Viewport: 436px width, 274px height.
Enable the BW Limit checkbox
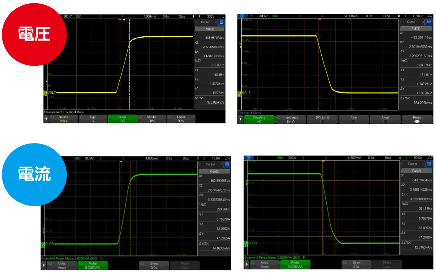(322, 122)
